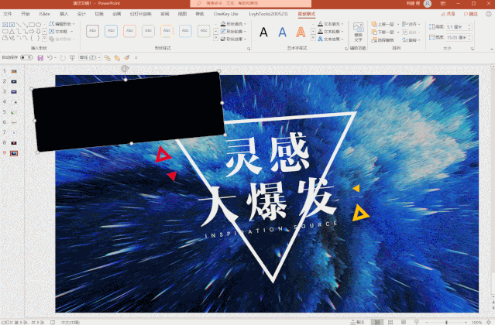Click the search box in title bar
495x325 pixels.
click(251, 3)
